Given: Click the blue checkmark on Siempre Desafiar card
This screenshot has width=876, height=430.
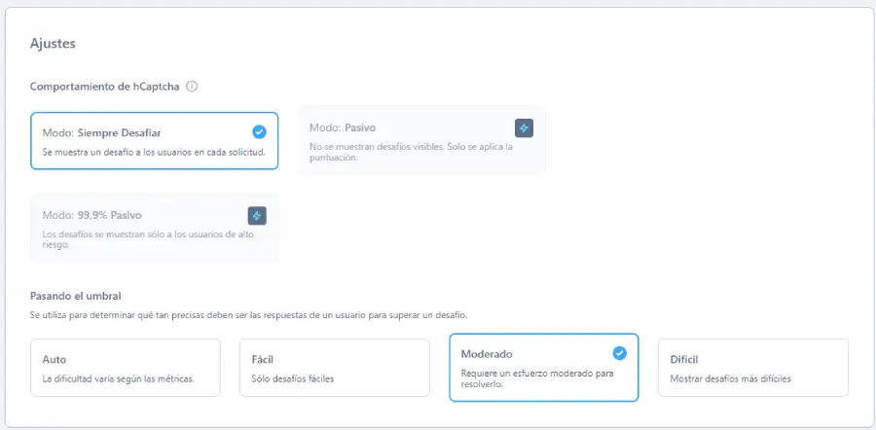Looking at the screenshot, I should (x=259, y=131).
